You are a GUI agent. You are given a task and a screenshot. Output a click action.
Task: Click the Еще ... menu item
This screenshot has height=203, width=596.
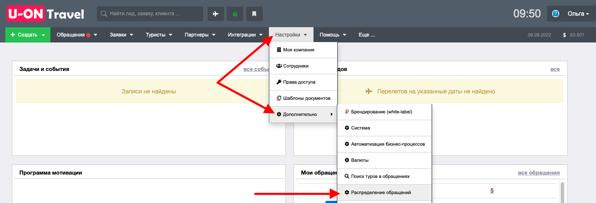click(367, 35)
